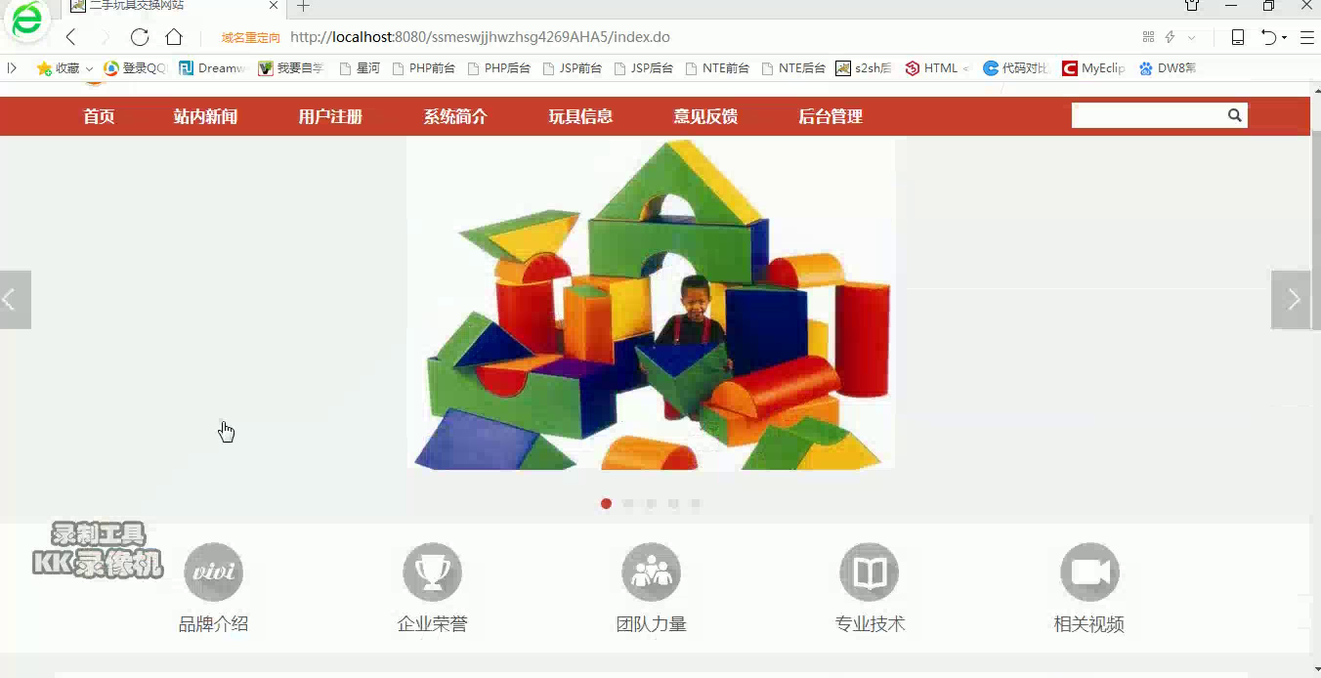Open 站内新闻 navigation item
Image resolution: width=1321 pixels, height=678 pixels.
tap(205, 116)
